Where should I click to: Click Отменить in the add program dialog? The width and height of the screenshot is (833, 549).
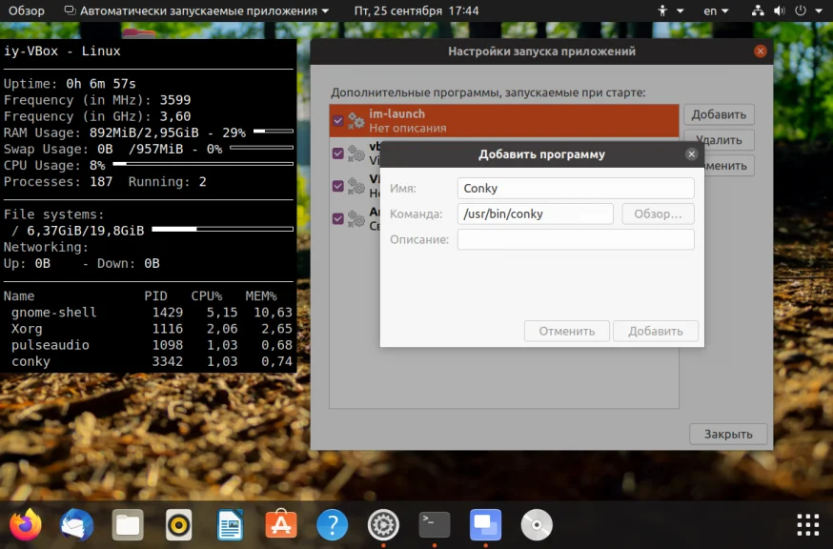click(566, 331)
